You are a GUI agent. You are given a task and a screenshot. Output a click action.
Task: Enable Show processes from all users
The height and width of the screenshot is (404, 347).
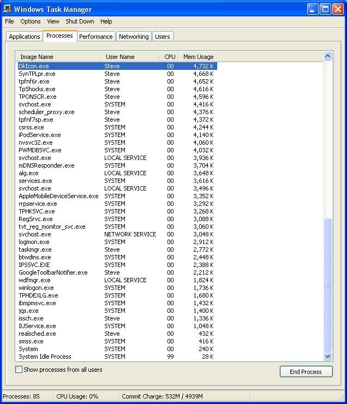pos(19,370)
